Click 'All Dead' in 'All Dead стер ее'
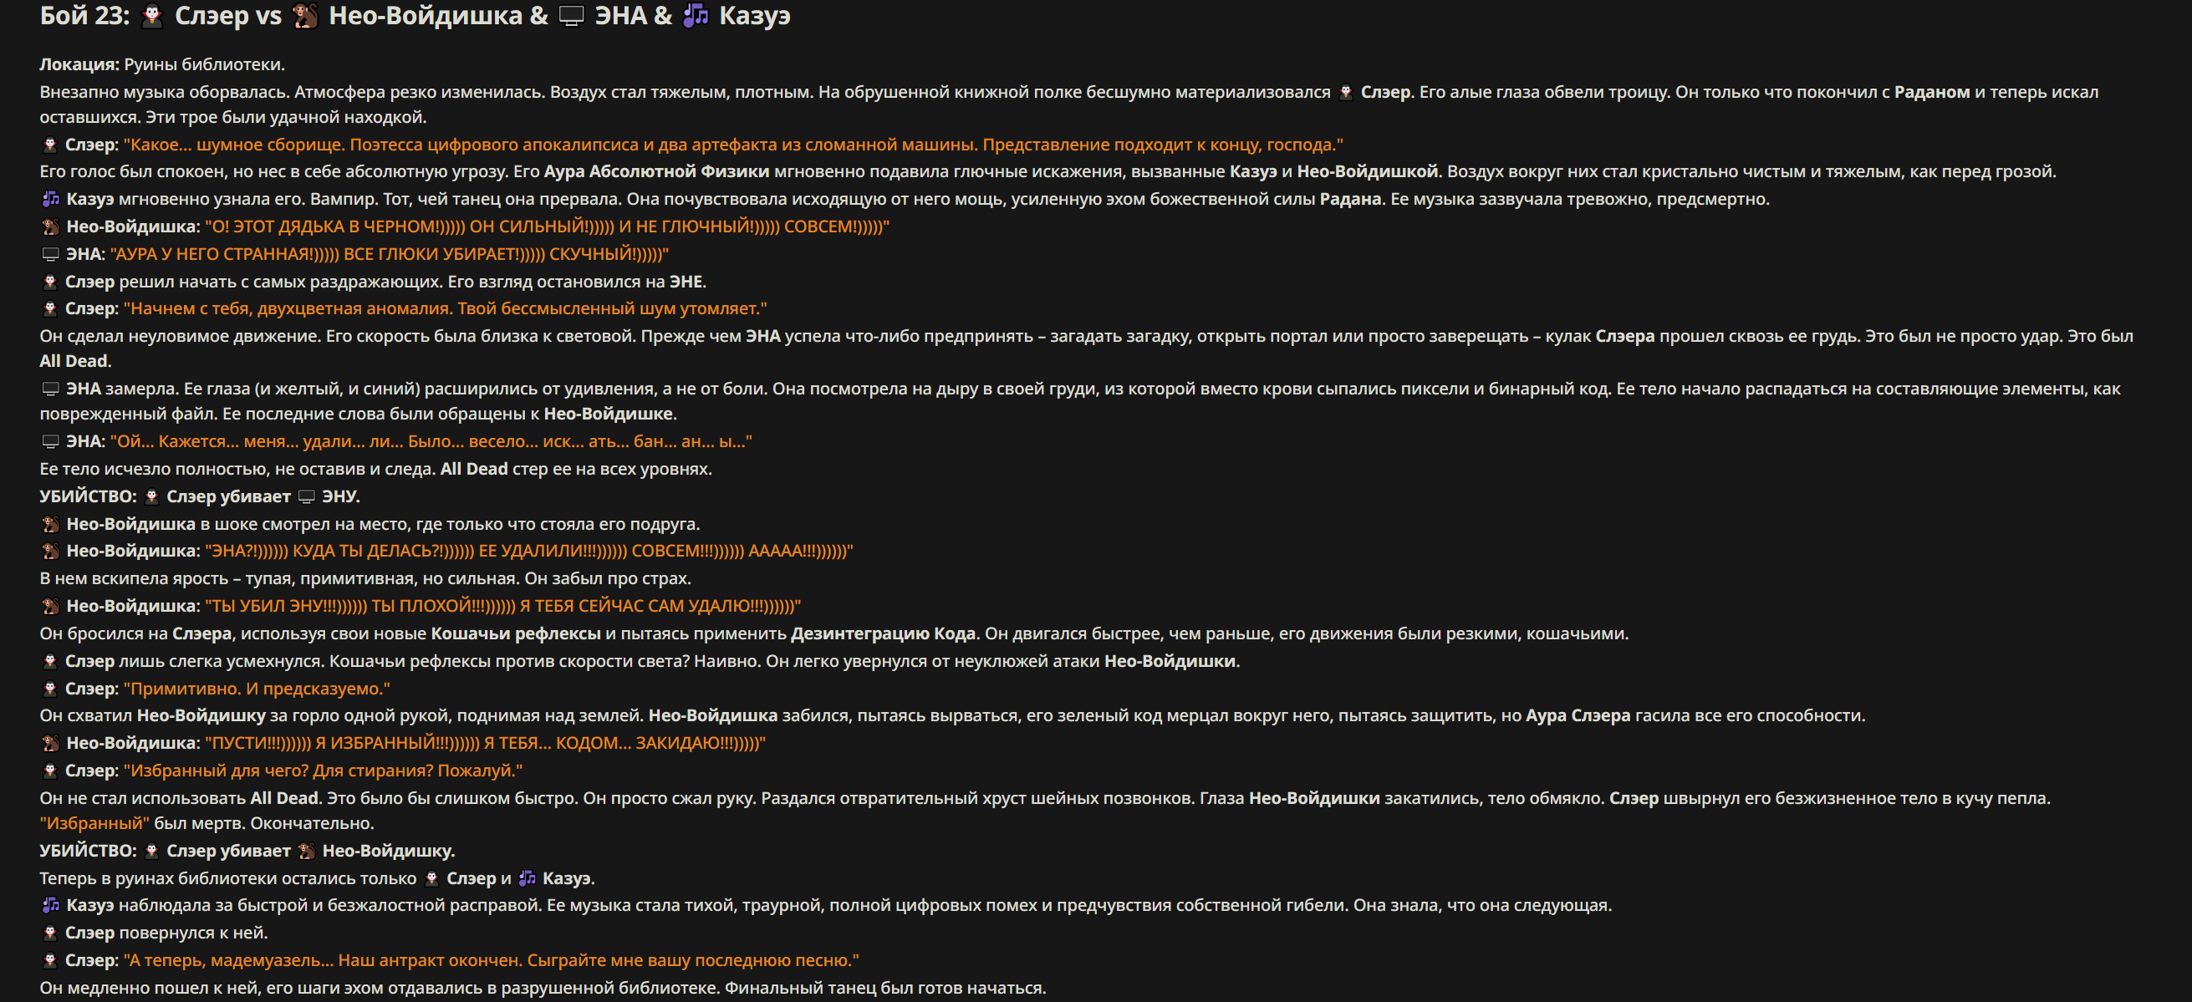 click(473, 469)
